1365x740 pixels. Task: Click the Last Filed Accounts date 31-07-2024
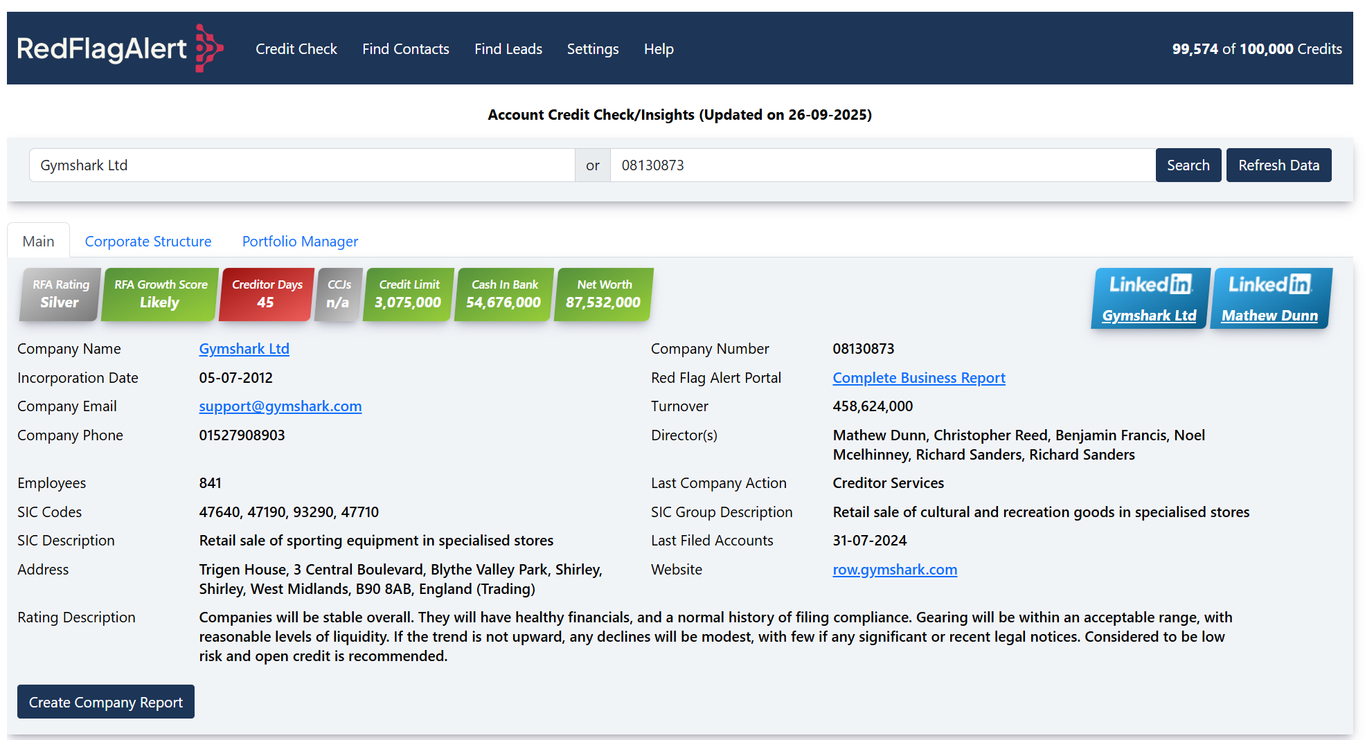point(870,541)
